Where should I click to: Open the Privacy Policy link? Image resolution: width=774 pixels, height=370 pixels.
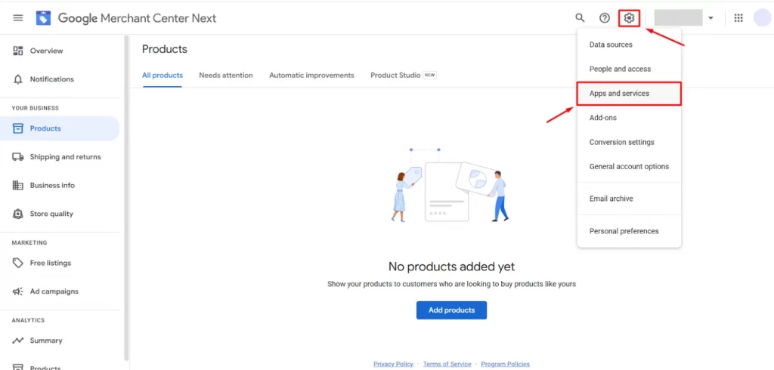click(x=393, y=364)
